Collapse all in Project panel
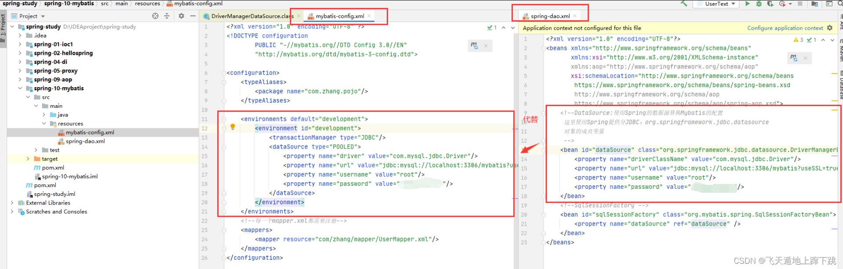This screenshot has height=269, width=843. click(167, 16)
